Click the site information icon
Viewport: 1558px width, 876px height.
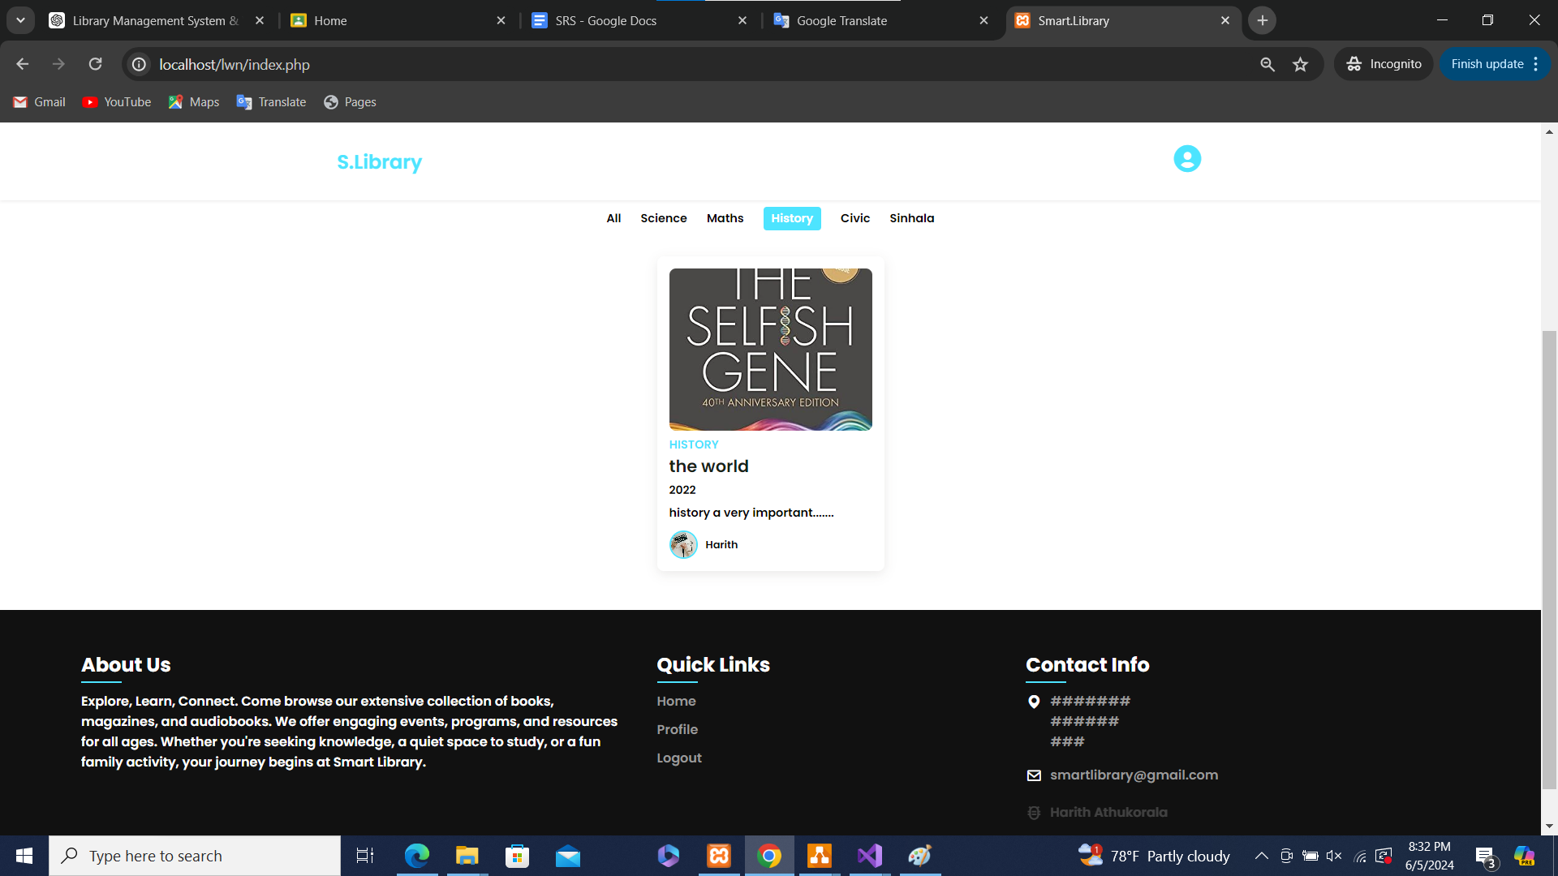(x=140, y=64)
